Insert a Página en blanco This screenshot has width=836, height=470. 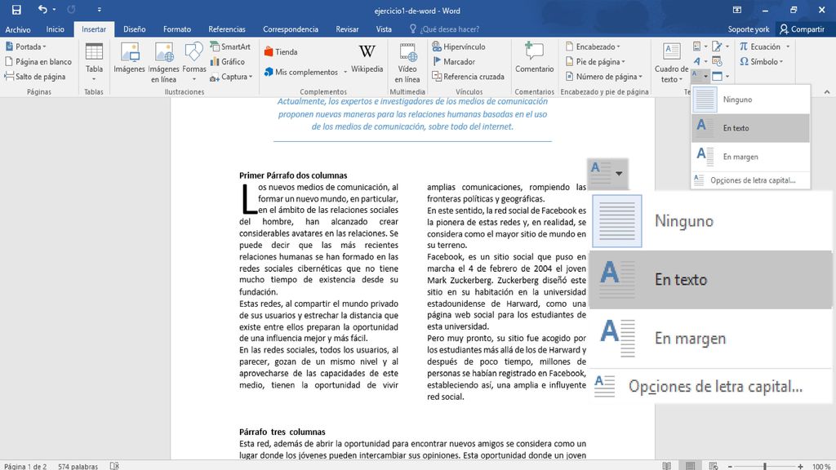38,61
